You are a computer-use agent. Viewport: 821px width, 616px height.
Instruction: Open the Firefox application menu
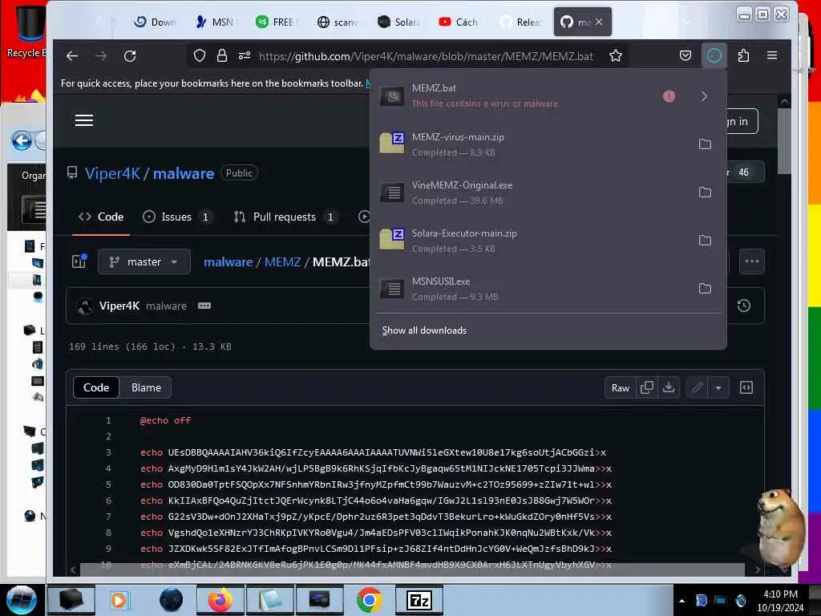pos(772,55)
